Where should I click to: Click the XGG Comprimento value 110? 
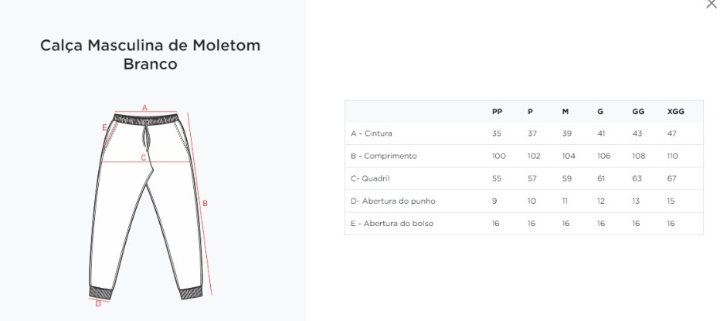pyautogui.click(x=672, y=156)
